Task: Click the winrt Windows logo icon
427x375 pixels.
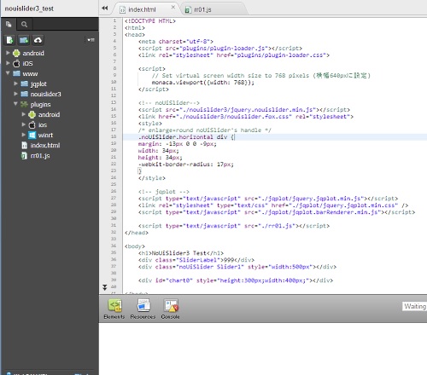Action: pos(32,135)
